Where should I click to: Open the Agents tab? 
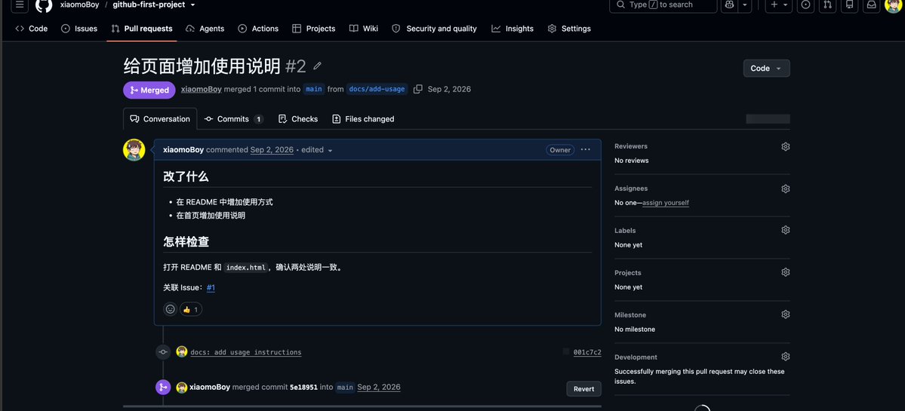pyautogui.click(x=205, y=28)
